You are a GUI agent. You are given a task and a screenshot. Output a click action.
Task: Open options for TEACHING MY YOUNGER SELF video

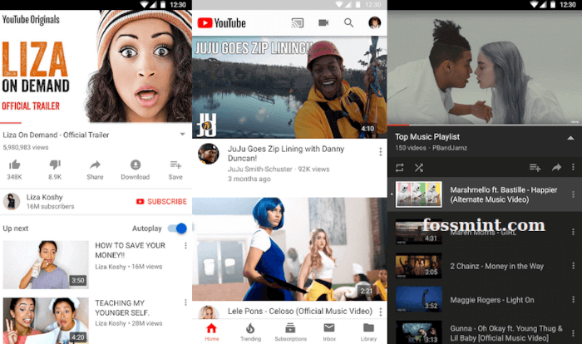185,302
